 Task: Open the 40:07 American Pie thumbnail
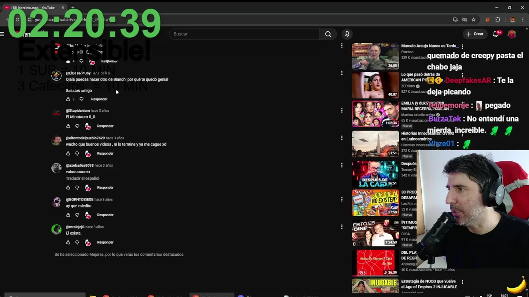pos(375,85)
